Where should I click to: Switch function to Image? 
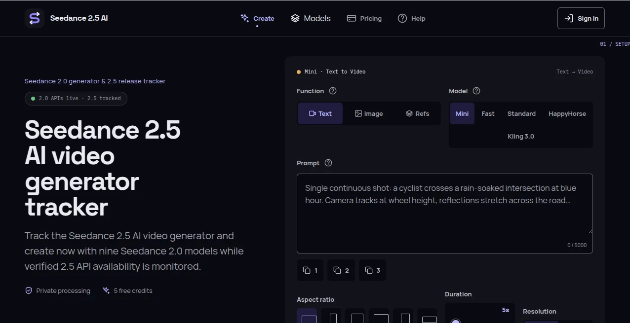369,113
